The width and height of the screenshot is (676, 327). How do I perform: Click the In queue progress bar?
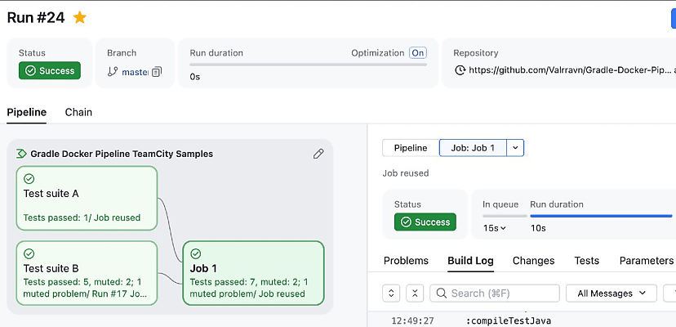[505, 216]
